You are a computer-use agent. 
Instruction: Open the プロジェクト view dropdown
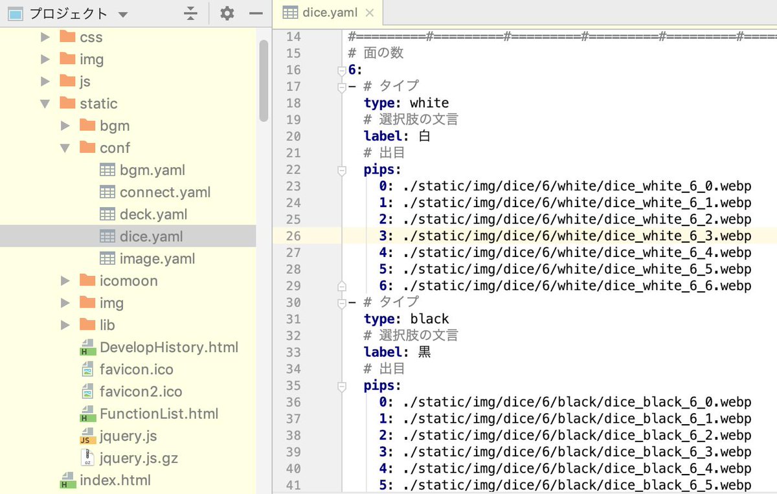(123, 14)
